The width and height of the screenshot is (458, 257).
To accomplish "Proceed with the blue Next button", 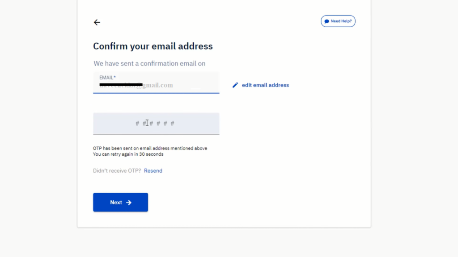I will click(120, 202).
